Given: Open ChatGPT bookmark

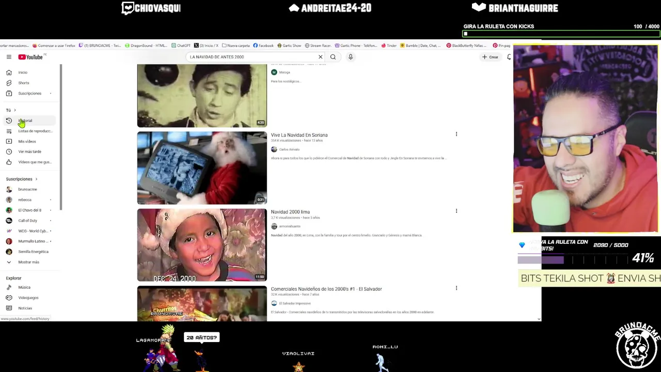Looking at the screenshot, I should click(x=181, y=45).
